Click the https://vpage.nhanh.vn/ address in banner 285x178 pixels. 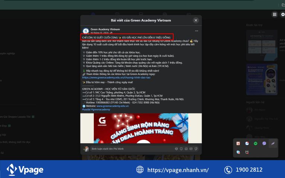pos(178,170)
